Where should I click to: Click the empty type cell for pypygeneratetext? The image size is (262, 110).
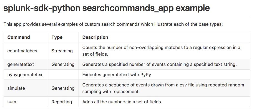(x=63, y=75)
